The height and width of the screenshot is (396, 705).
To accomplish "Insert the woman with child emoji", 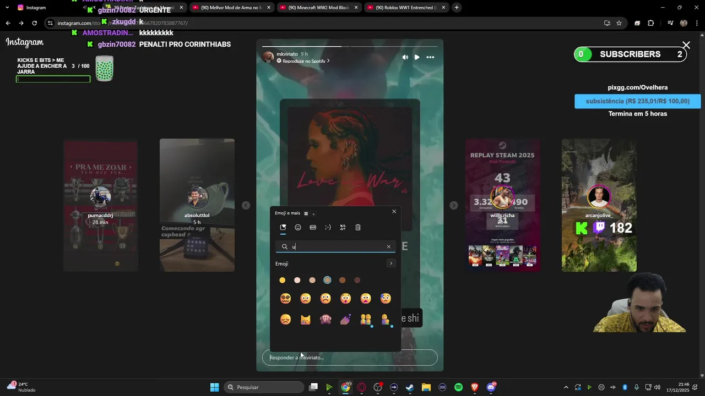I will (386, 319).
